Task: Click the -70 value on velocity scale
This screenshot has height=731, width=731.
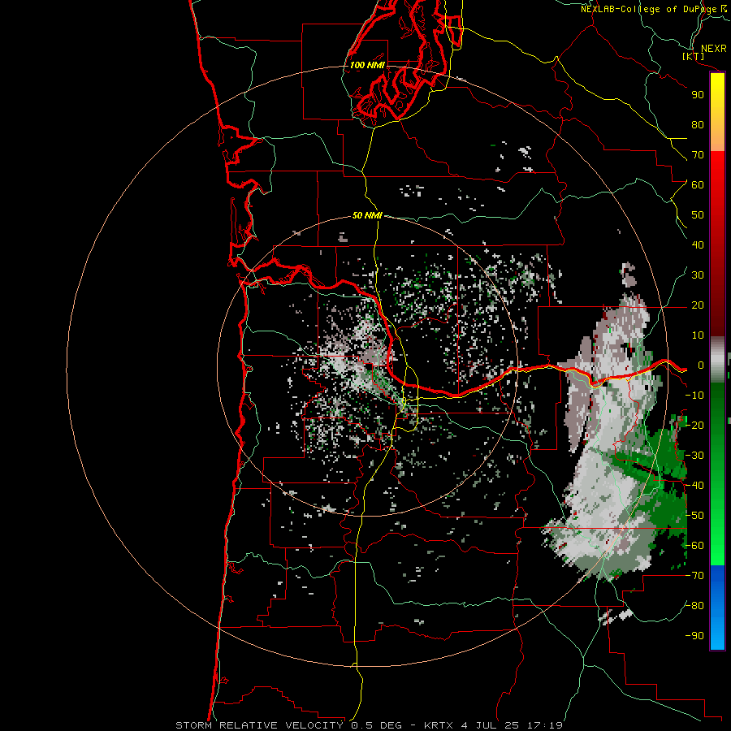Action: [x=694, y=576]
